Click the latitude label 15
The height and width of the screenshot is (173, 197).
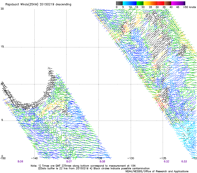[2, 47]
